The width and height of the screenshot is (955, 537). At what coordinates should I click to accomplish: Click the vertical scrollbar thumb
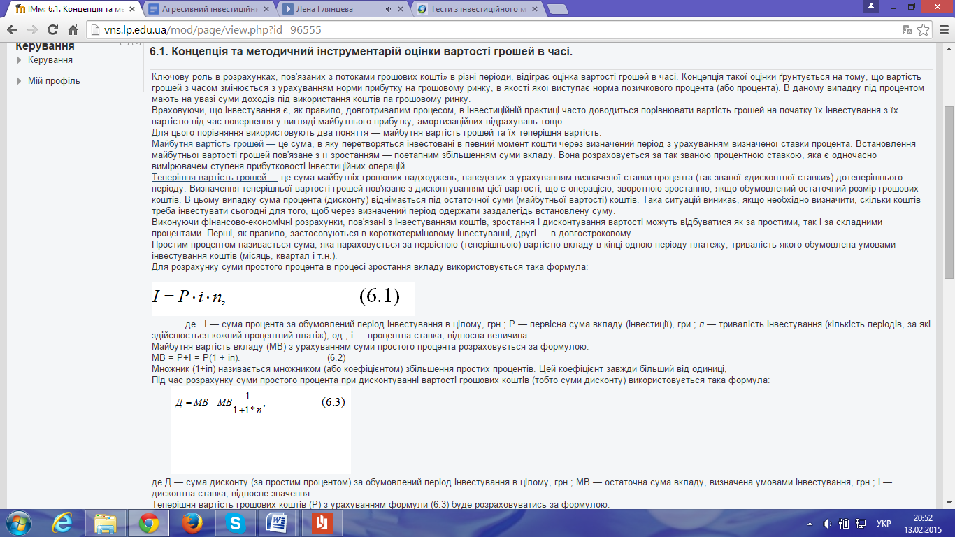pyautogui.click(x=949, y=194)
